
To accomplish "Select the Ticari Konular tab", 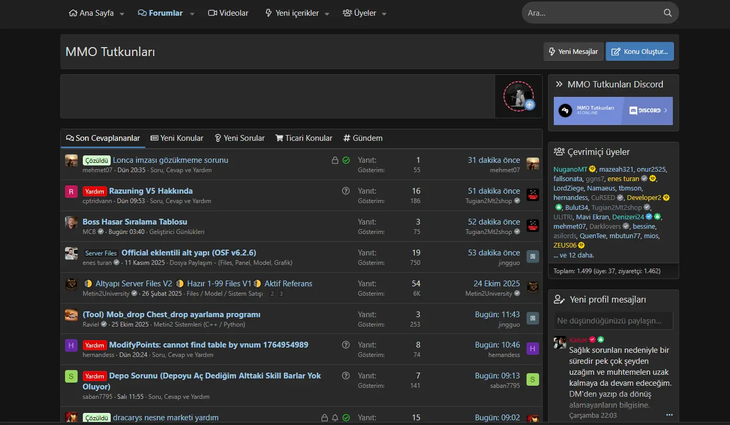I will click(304, 138).
